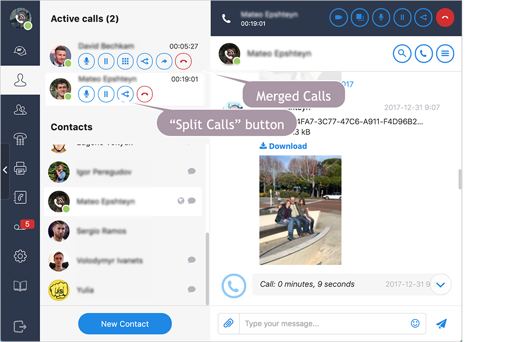Send the message with the paper plane icon
527x342 pixels.
click(441, 324)
